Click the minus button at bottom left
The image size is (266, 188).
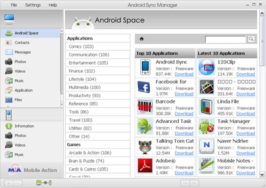(18, 183)
